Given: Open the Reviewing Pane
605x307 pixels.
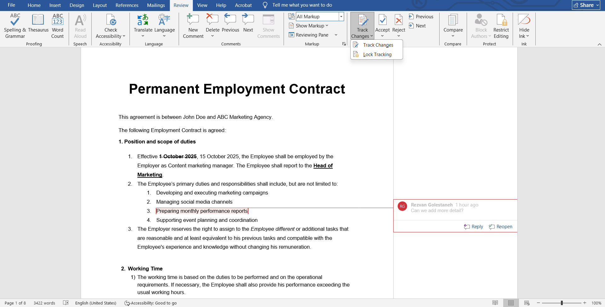Looking at the screenshot, I should point(308,35).
